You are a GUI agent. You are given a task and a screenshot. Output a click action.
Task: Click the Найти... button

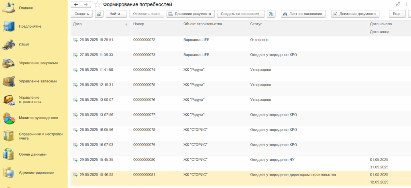pos(116,14)
